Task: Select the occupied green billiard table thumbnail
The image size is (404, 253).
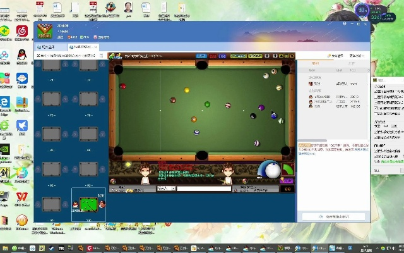Action: coord(90,204)
